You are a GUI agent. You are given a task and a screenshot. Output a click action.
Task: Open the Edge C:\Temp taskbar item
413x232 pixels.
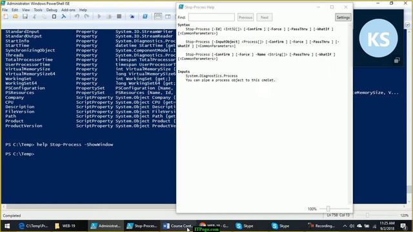click(33, 226)
